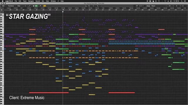The width and height of the screenshot is (188, 105).
Task: Toggle the green MIDI Out button
Action: pyautogui.click(x=36, y=6)
